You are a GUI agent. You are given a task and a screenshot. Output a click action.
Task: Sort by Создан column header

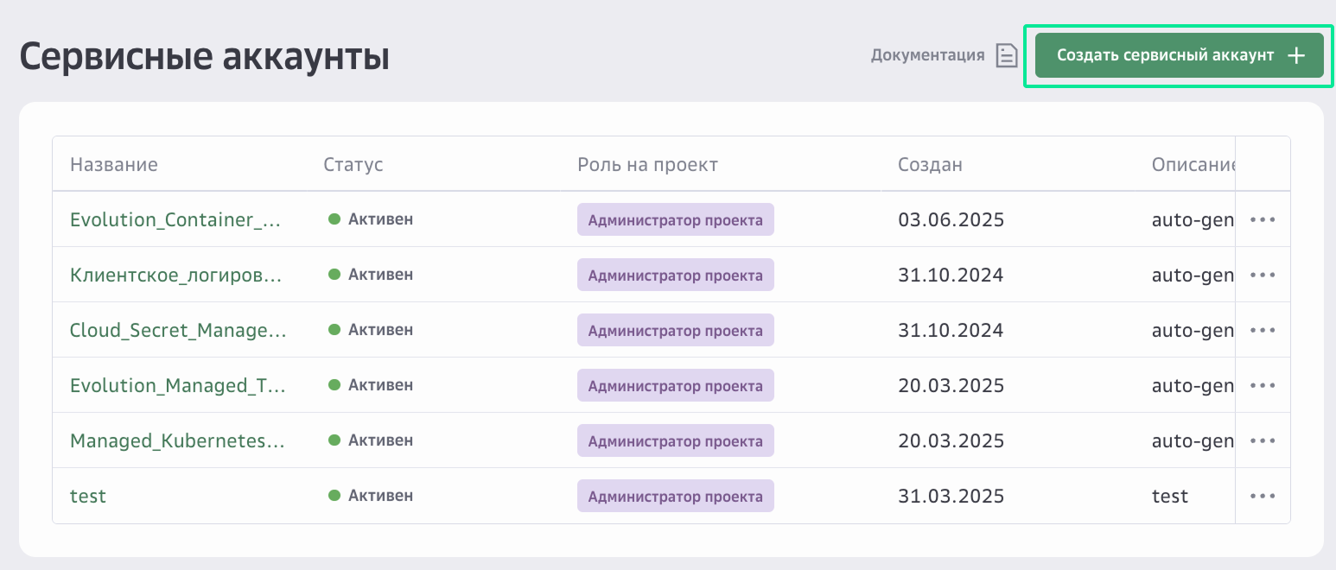[930, 164]
